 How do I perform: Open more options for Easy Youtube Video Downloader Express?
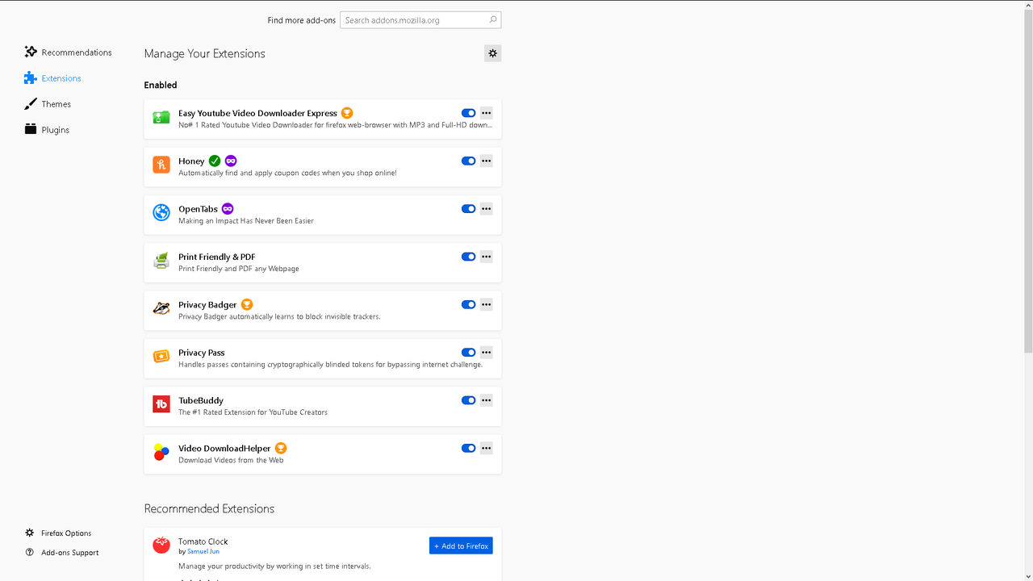click(486, 113)
